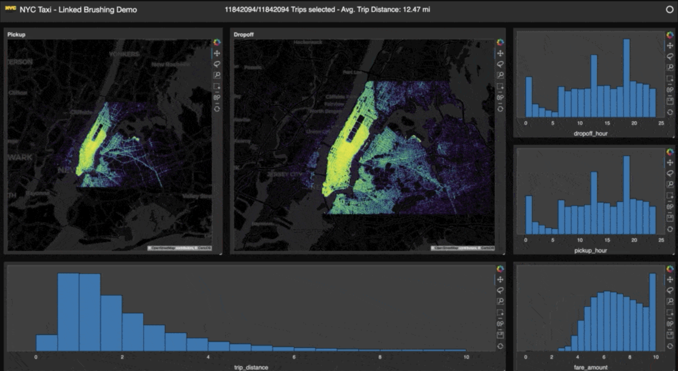Image resolution: width=678 pixels, height=371 pixels.
Task: Click the tallest bar in the dropoff_hour histogram
Action: point(626,78)
